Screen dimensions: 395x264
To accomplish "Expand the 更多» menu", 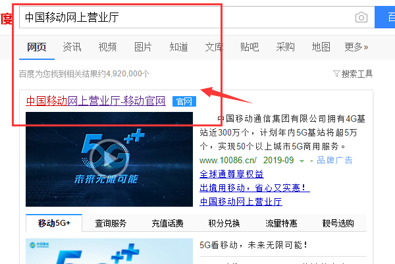I will [x=356, y=47].
